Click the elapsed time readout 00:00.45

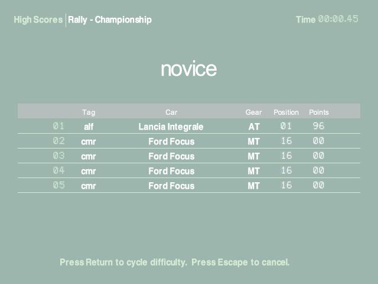point(338,19)
